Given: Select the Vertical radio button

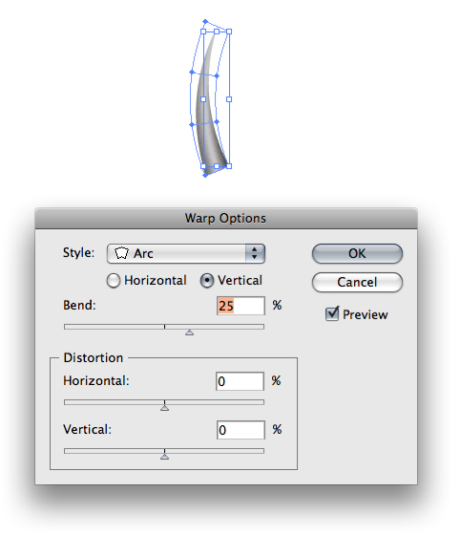Looking at the screenshot, I should (207, 281).
